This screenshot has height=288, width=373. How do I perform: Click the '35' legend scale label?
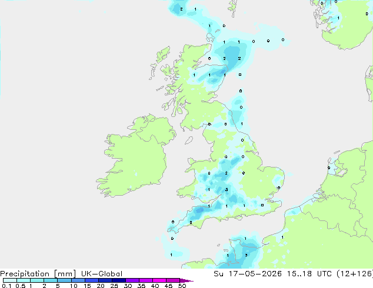141,286
